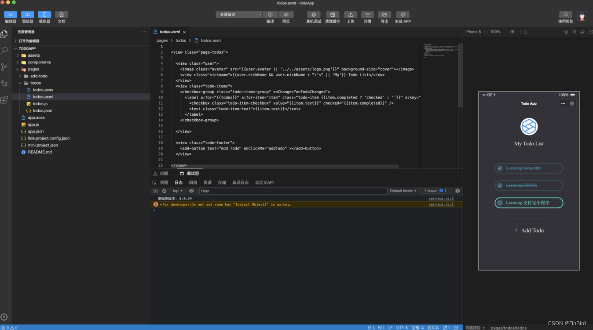Viewport: 593px width, 330px height.
Task: Click the 清理缓存 clear cache icon
Action: tap(333, 15)
